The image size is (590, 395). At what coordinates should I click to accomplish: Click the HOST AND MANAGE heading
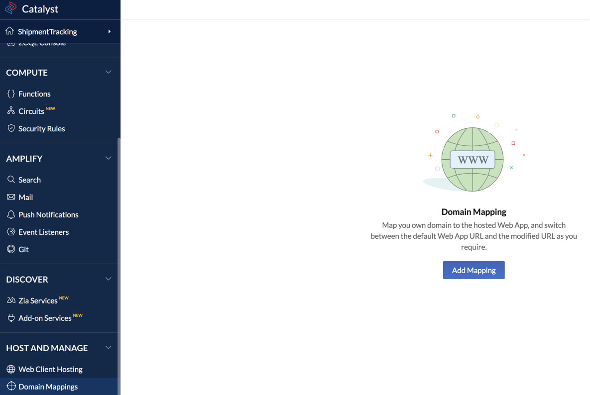coord(47,348)
